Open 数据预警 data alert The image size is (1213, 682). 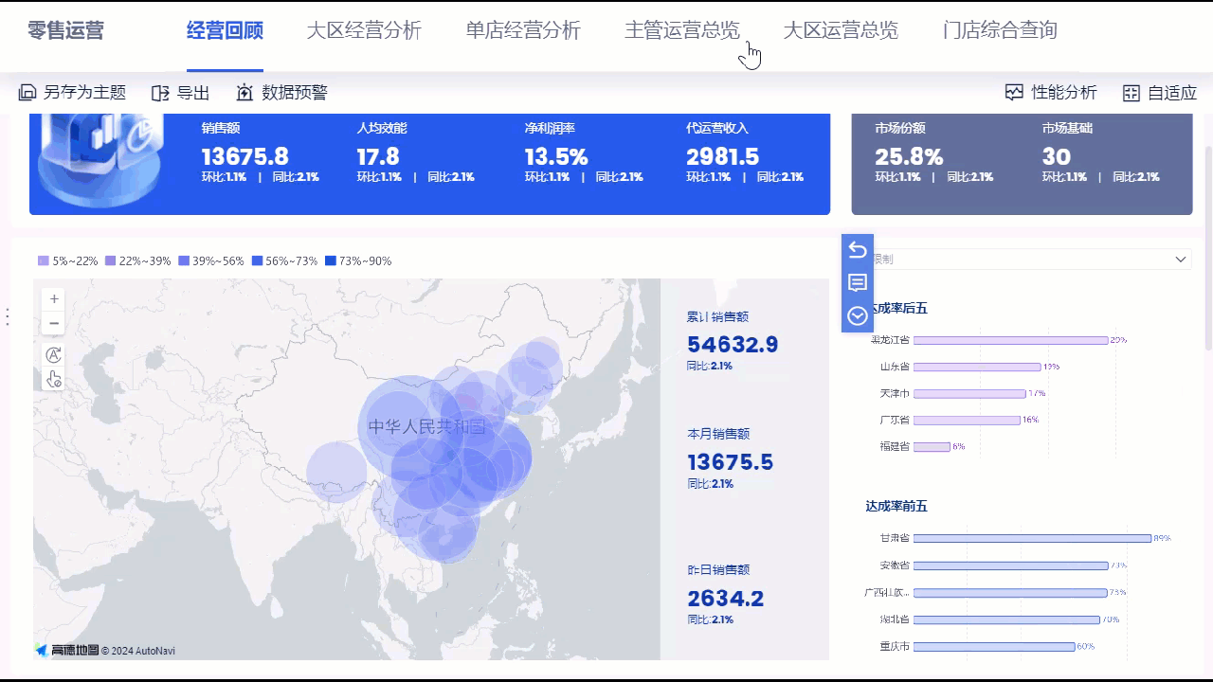coord(281,93)
